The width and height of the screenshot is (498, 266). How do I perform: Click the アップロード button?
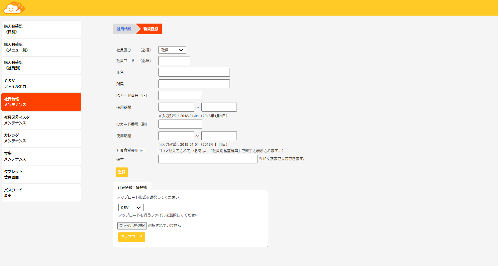click(132, 237)
